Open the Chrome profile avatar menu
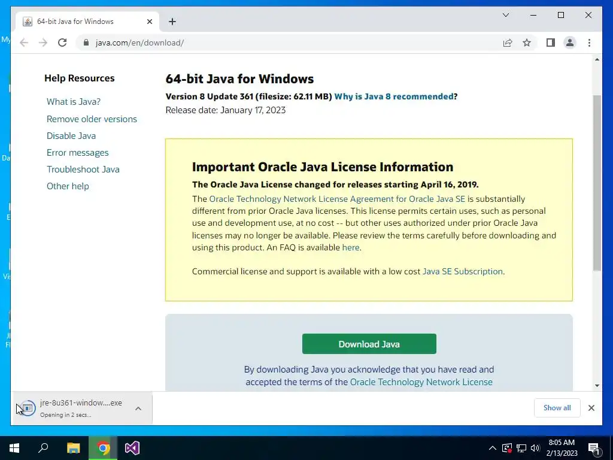The height and width of the screenshot is (460, 613). [570, 43]
